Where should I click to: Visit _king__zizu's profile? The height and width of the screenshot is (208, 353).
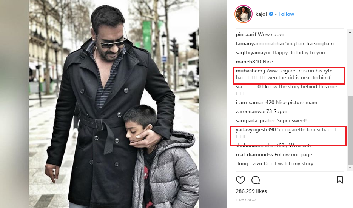(249, 164)
